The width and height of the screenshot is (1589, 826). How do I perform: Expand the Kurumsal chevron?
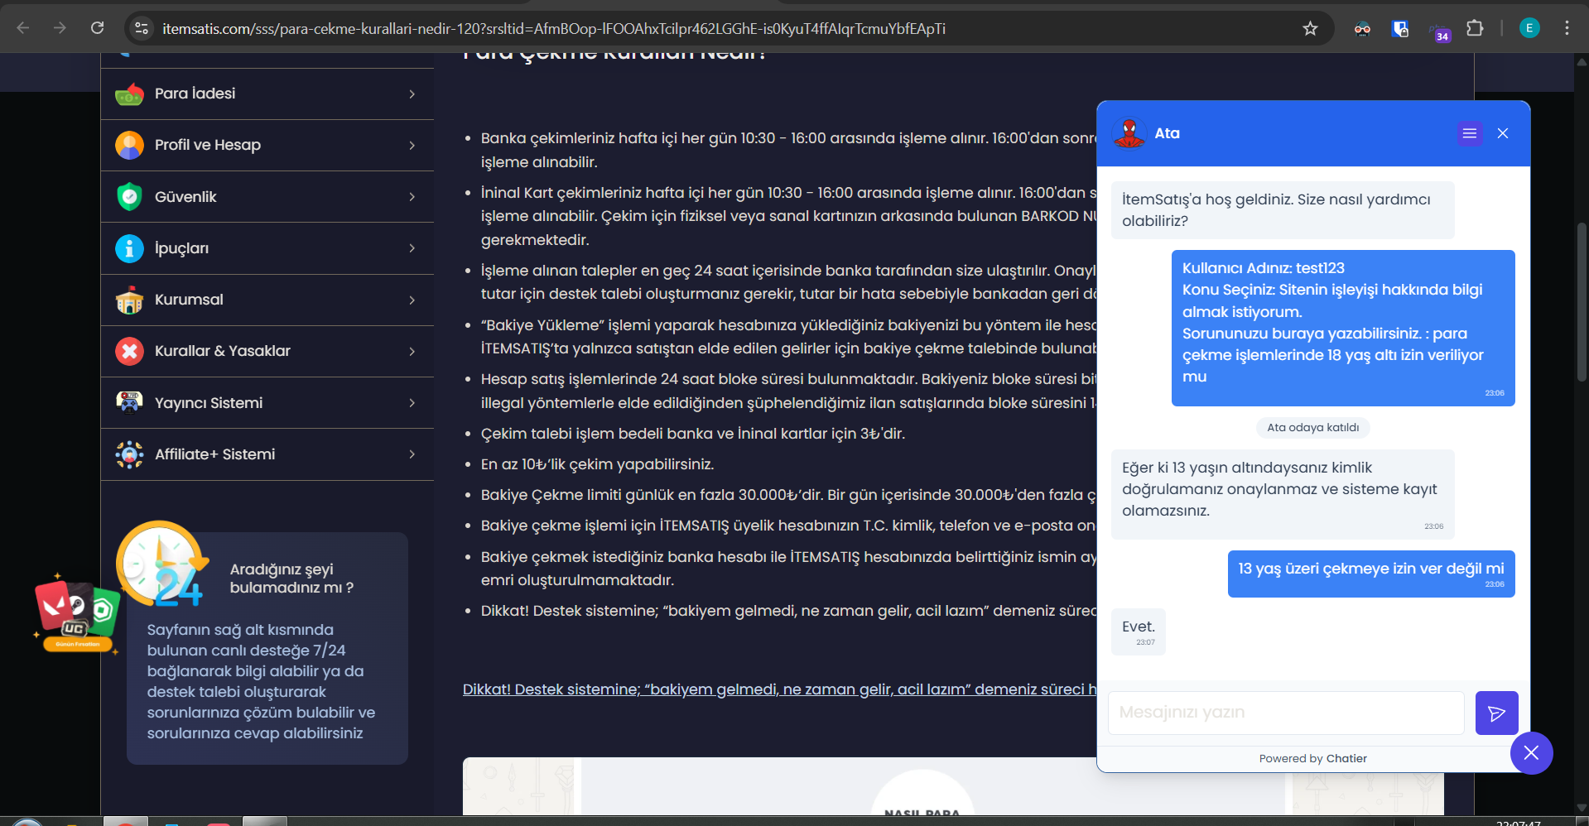tap(412, 300)
